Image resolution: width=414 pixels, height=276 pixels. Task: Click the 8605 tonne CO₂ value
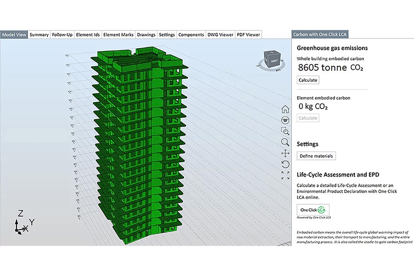[x=331, y=68]
